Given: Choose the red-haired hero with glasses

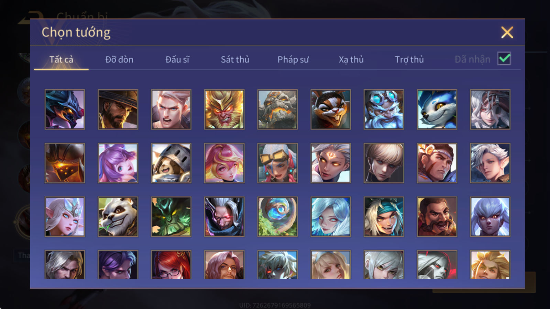Looking at the screenshot, I should click(171, 264).
